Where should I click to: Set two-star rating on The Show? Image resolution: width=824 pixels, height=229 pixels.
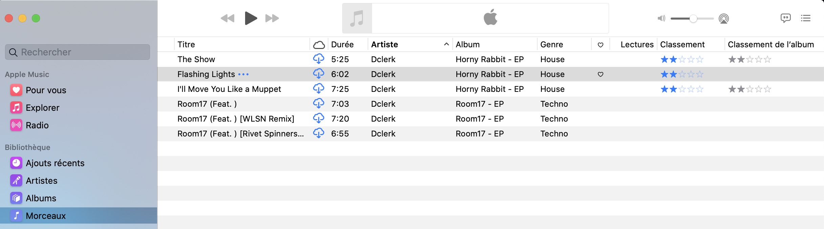point(673,59)
